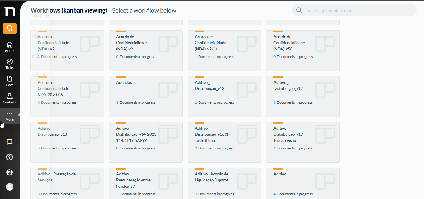Click "0 Documents in progress" on NDA_v58 card
The width and height of the screenshot is (424, 199).
click(293, 57)
